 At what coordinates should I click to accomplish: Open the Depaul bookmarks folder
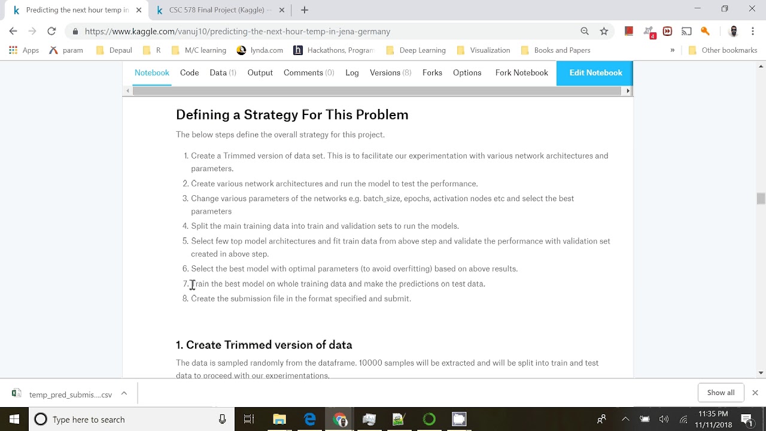point(114,50)
